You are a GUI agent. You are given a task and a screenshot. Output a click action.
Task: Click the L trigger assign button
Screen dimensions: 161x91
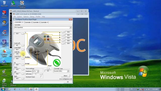pos(23,34)
